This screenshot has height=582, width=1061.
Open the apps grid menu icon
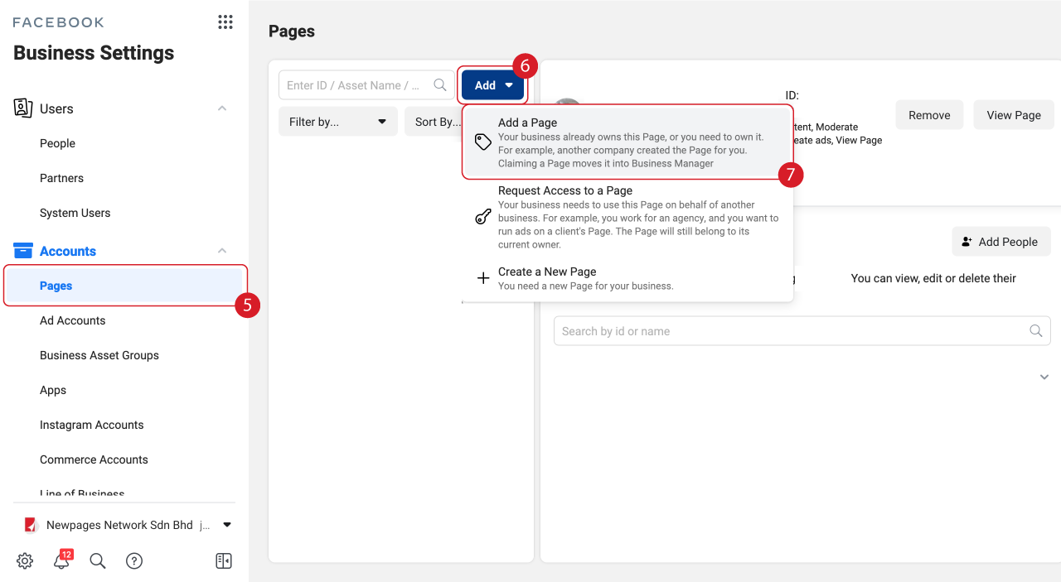click(225, 22)
